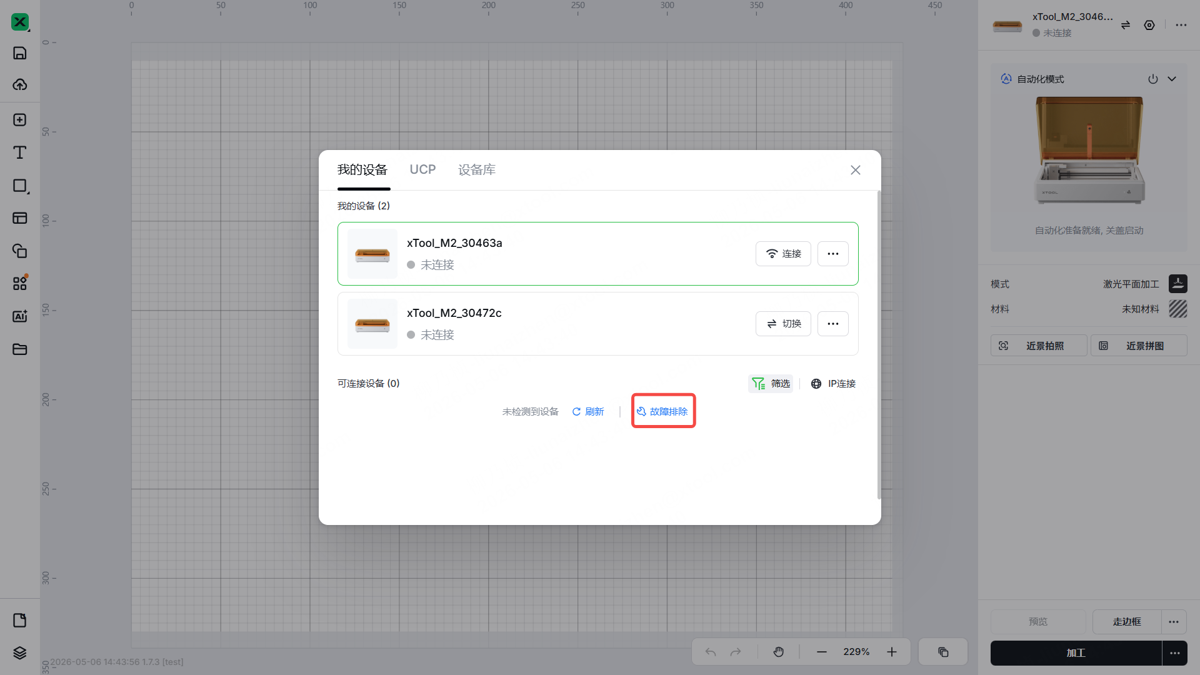The height and width of the screenshot is (675, 1200).
Task: Open more options next to 走边框
Action: pyautogui.click(x=1174, y=622)
